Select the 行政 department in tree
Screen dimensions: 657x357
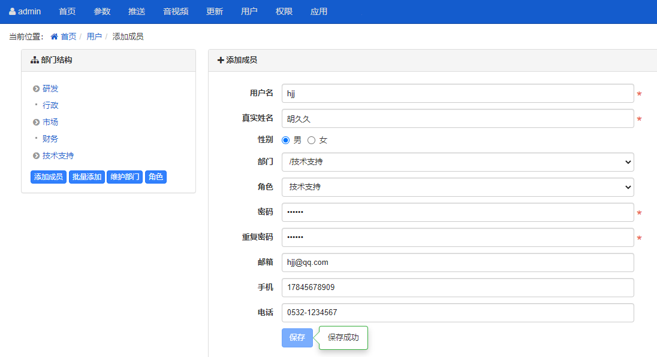click(50, 105)
